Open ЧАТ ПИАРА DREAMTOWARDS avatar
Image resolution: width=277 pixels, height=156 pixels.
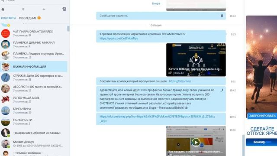point(6,33)
